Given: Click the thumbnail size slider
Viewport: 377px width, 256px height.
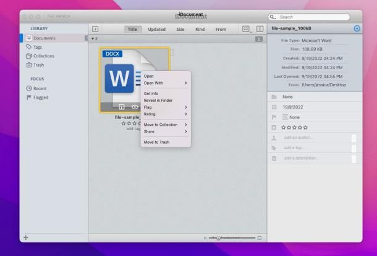Looking at the screenshot, I should (232, 237).
